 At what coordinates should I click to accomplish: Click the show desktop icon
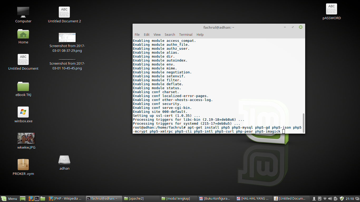pyautogui.click(x=23, y=199)
